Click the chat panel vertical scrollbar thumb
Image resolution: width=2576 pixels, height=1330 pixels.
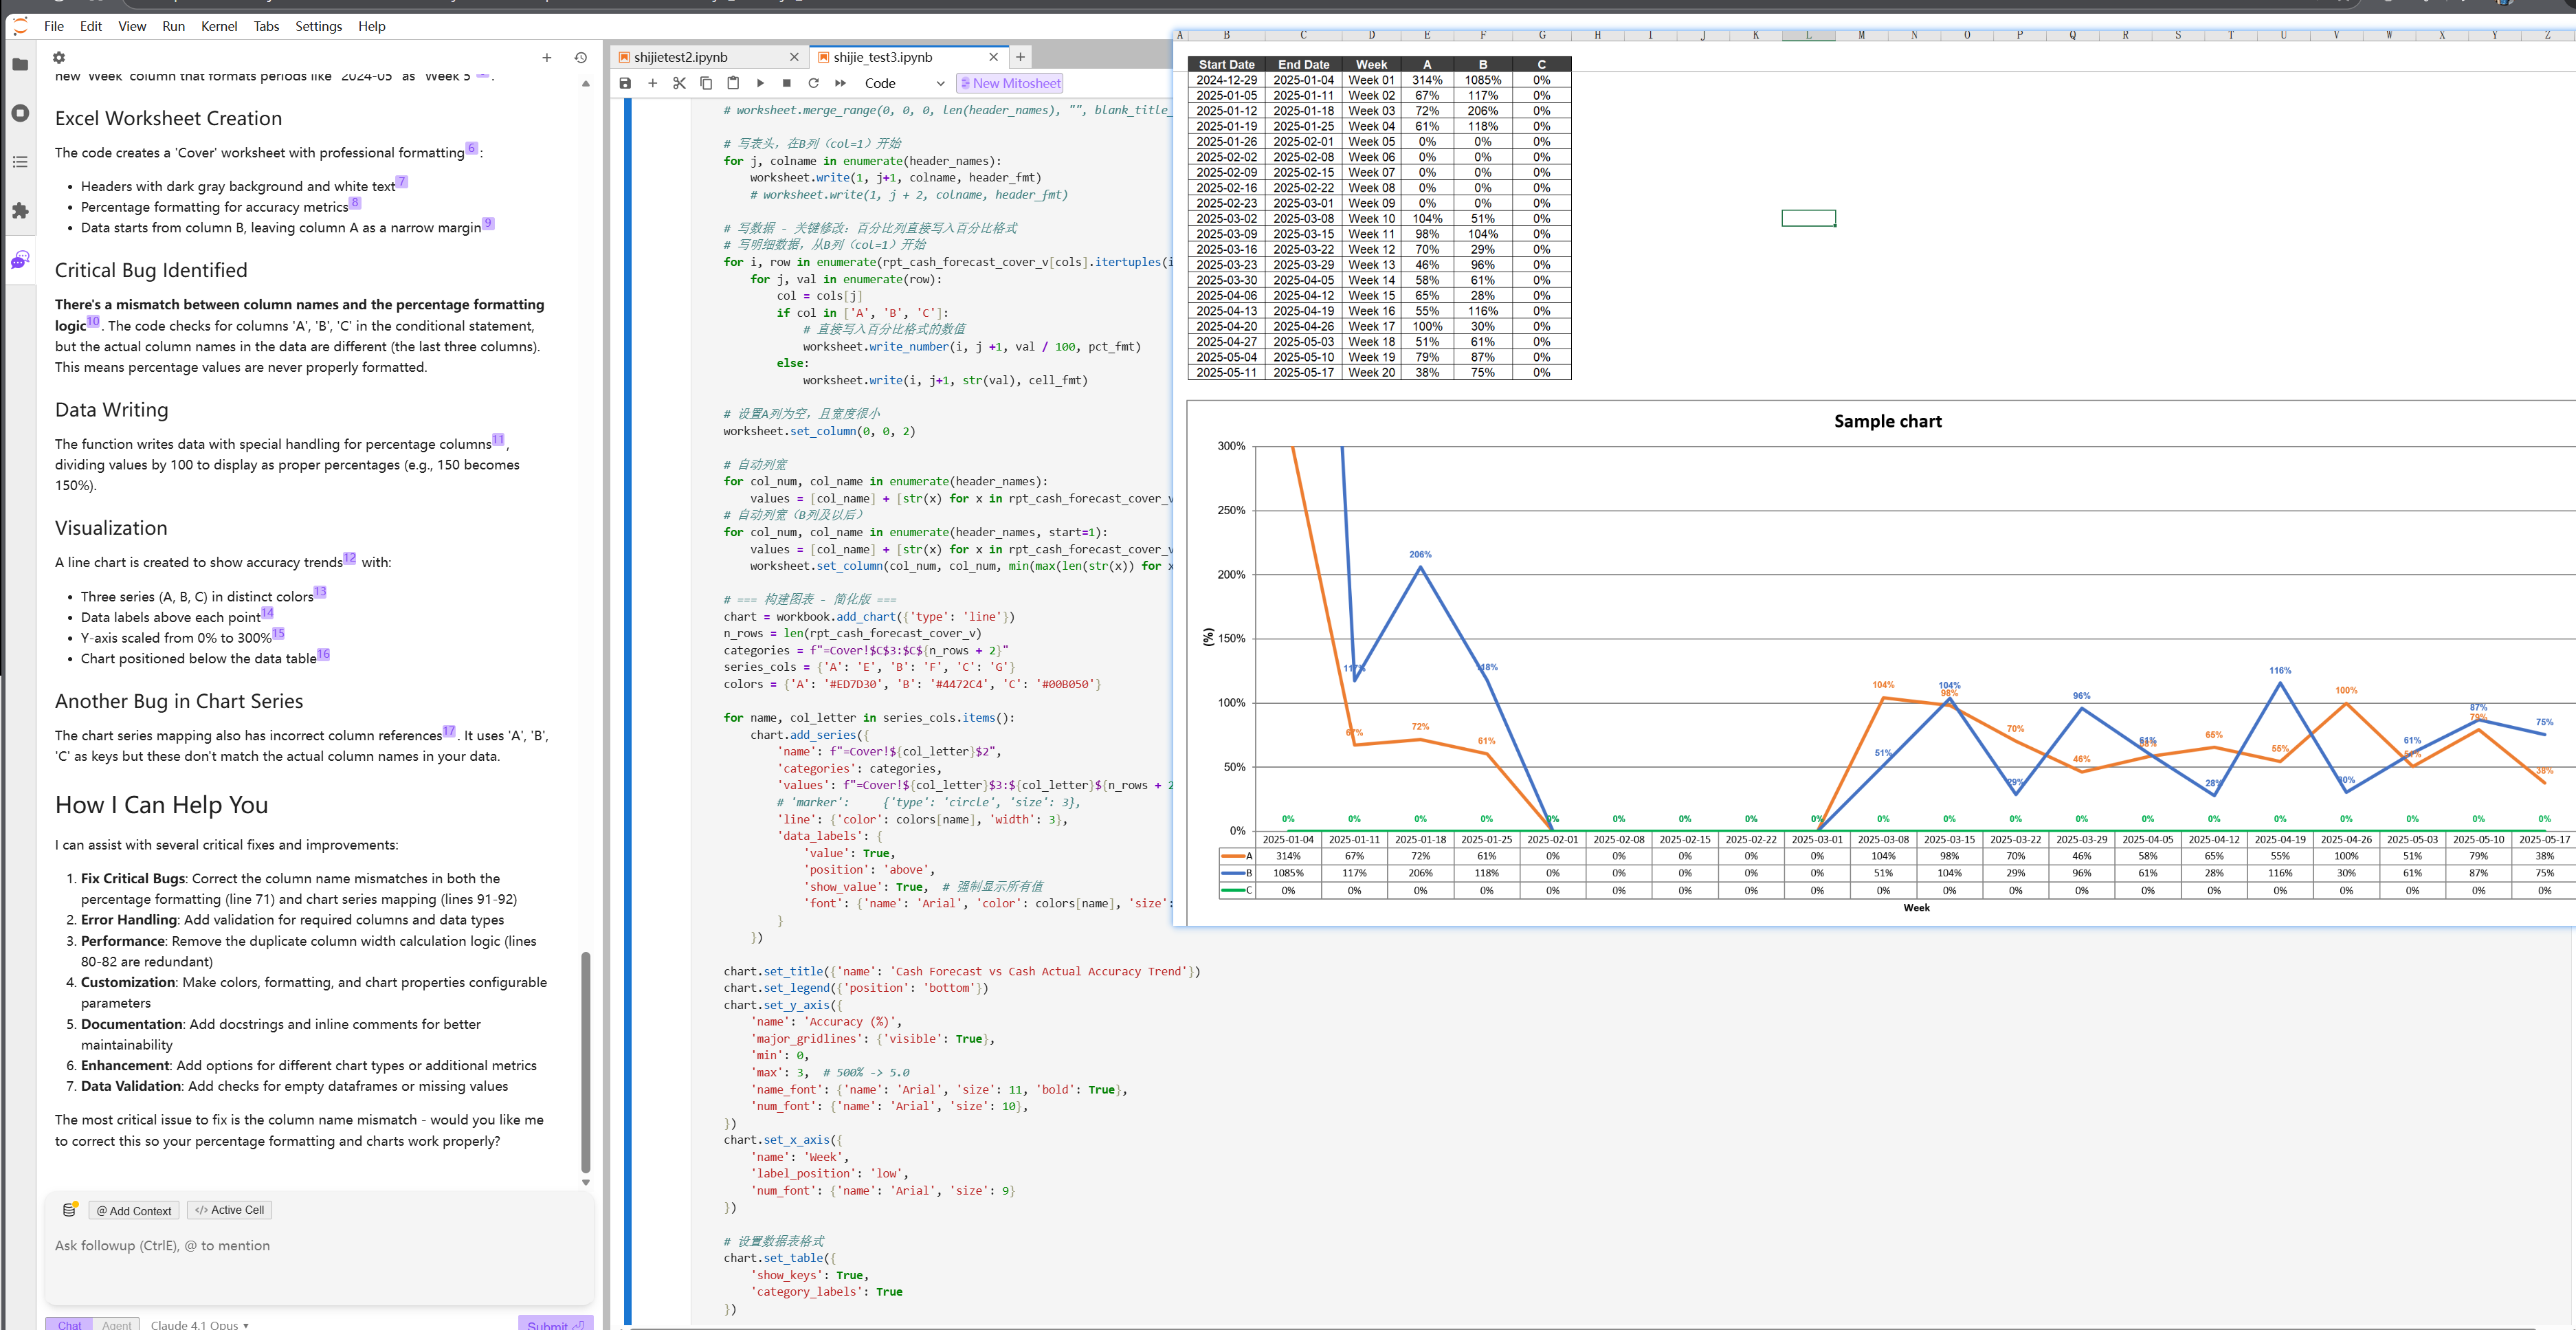click(x=586, y=1060)
